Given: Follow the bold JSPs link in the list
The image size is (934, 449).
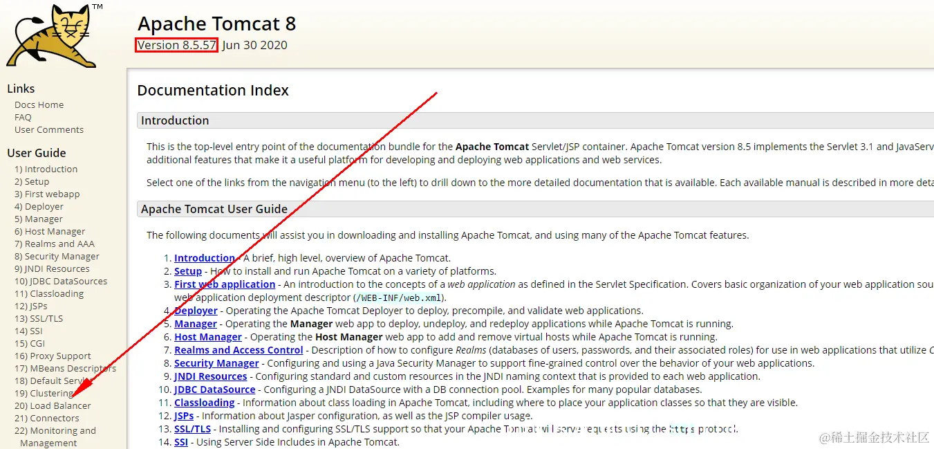Looking at the screenshot, I should [184, 416].
